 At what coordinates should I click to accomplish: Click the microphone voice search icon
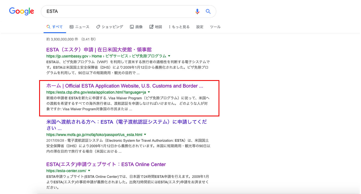tap(197, 11)
